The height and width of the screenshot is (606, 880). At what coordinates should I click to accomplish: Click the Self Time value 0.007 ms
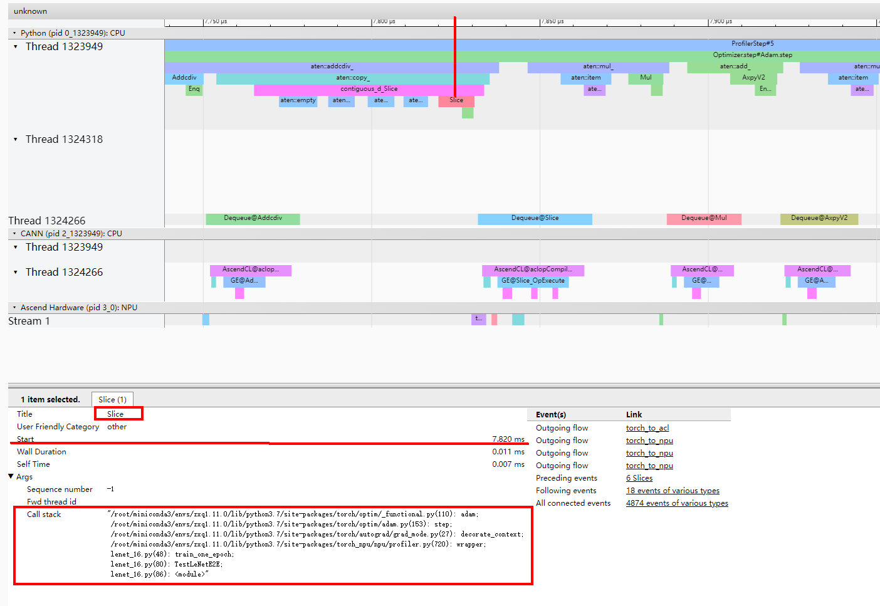pos(508,464)
